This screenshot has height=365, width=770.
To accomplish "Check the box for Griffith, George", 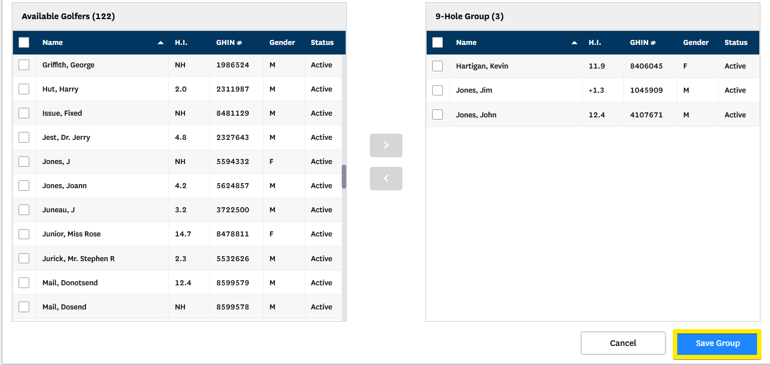I will [24, 65].
